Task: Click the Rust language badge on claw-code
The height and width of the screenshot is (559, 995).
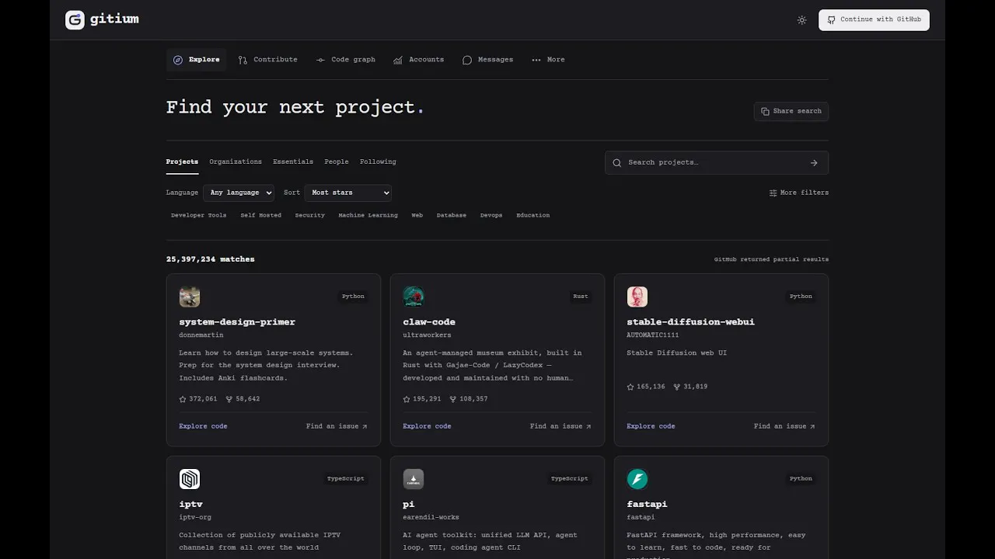Action: pyautogui.click(x=581, y=297)
